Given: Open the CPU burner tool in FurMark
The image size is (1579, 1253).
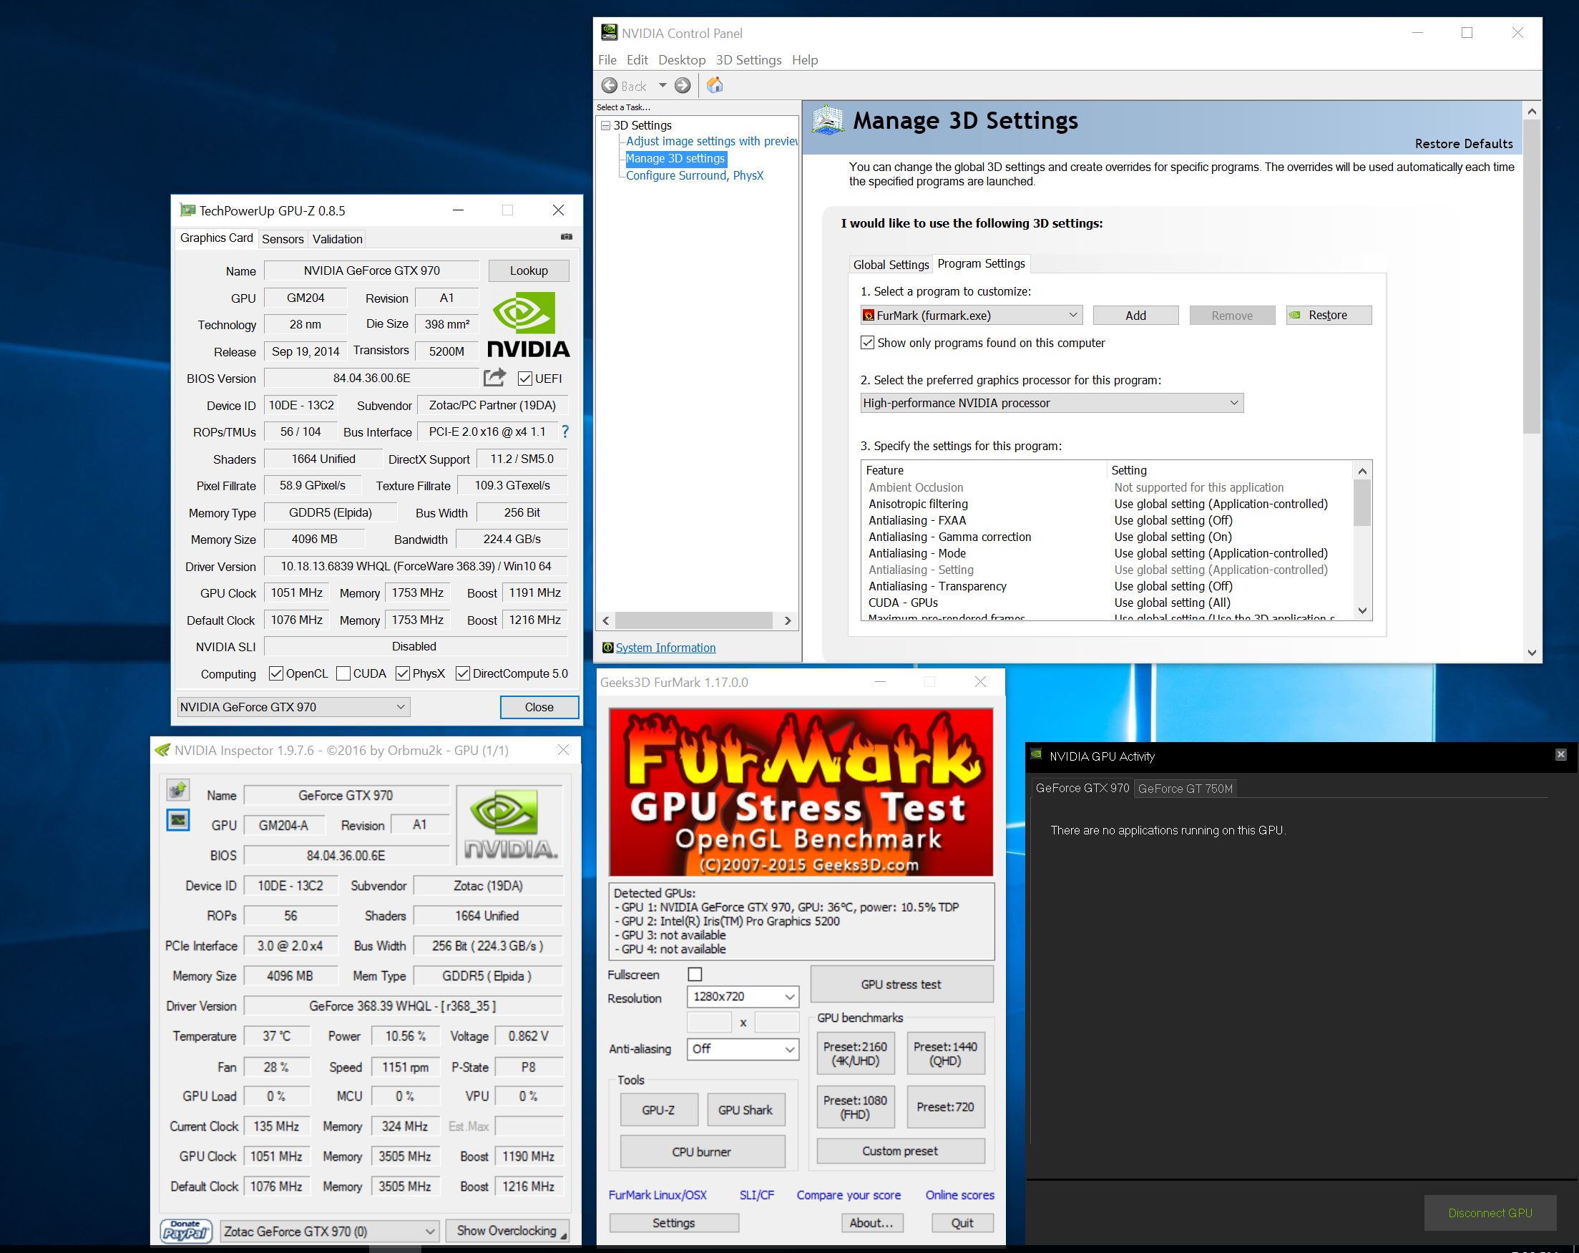Looking at the screenshot, I should click(702, 1151).
